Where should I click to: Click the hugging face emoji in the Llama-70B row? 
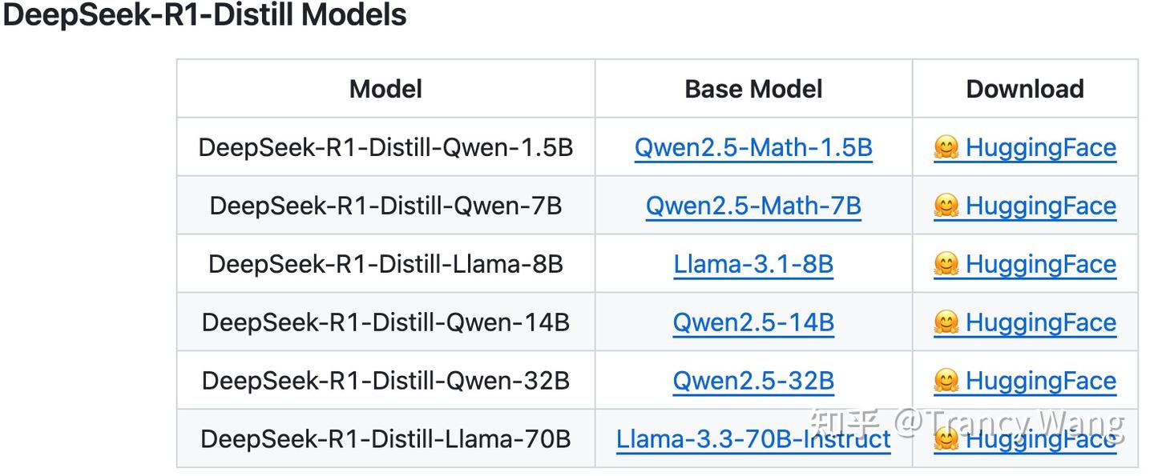coord(946,439)
